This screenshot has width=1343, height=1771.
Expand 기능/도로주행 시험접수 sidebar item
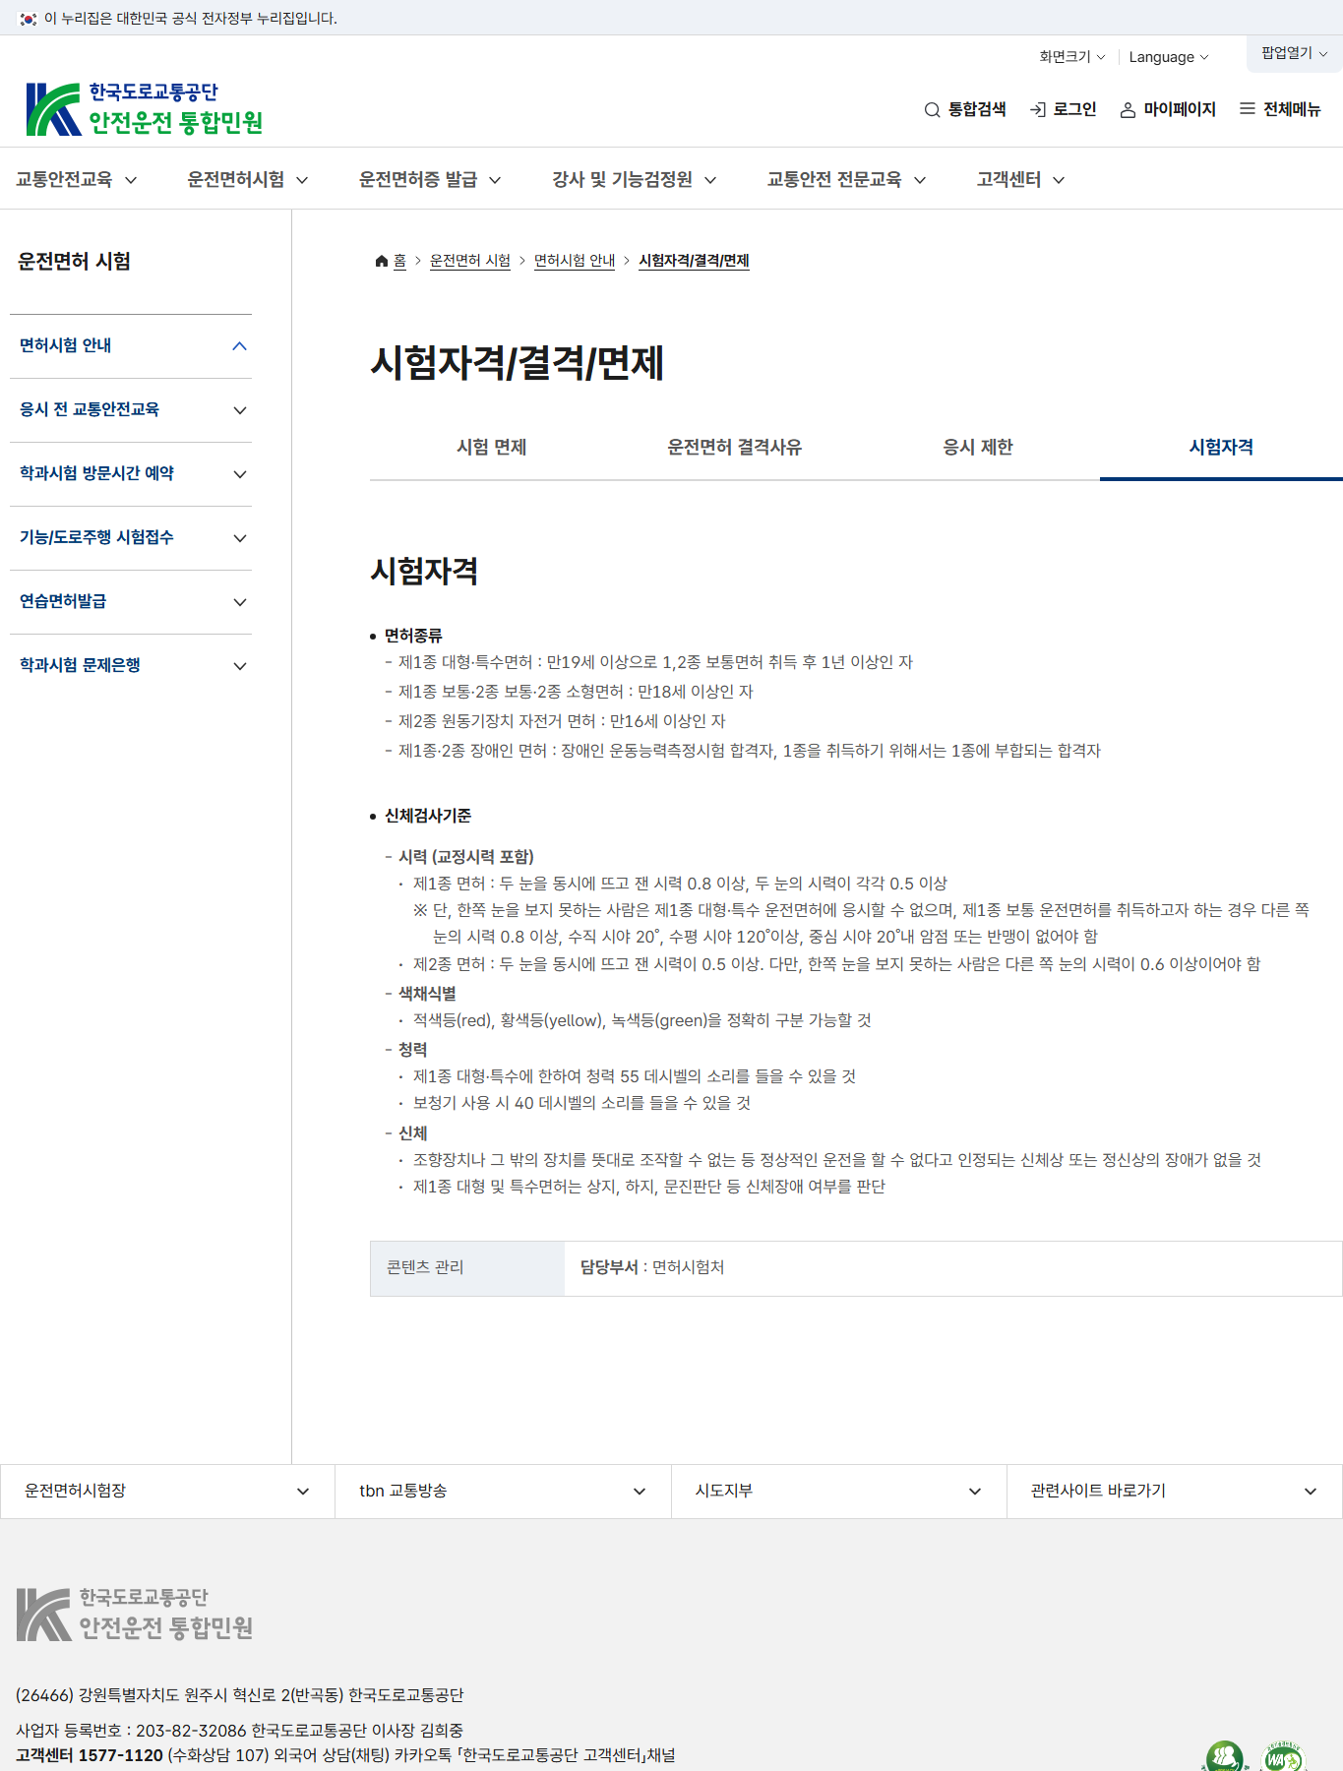click(131, 538)
